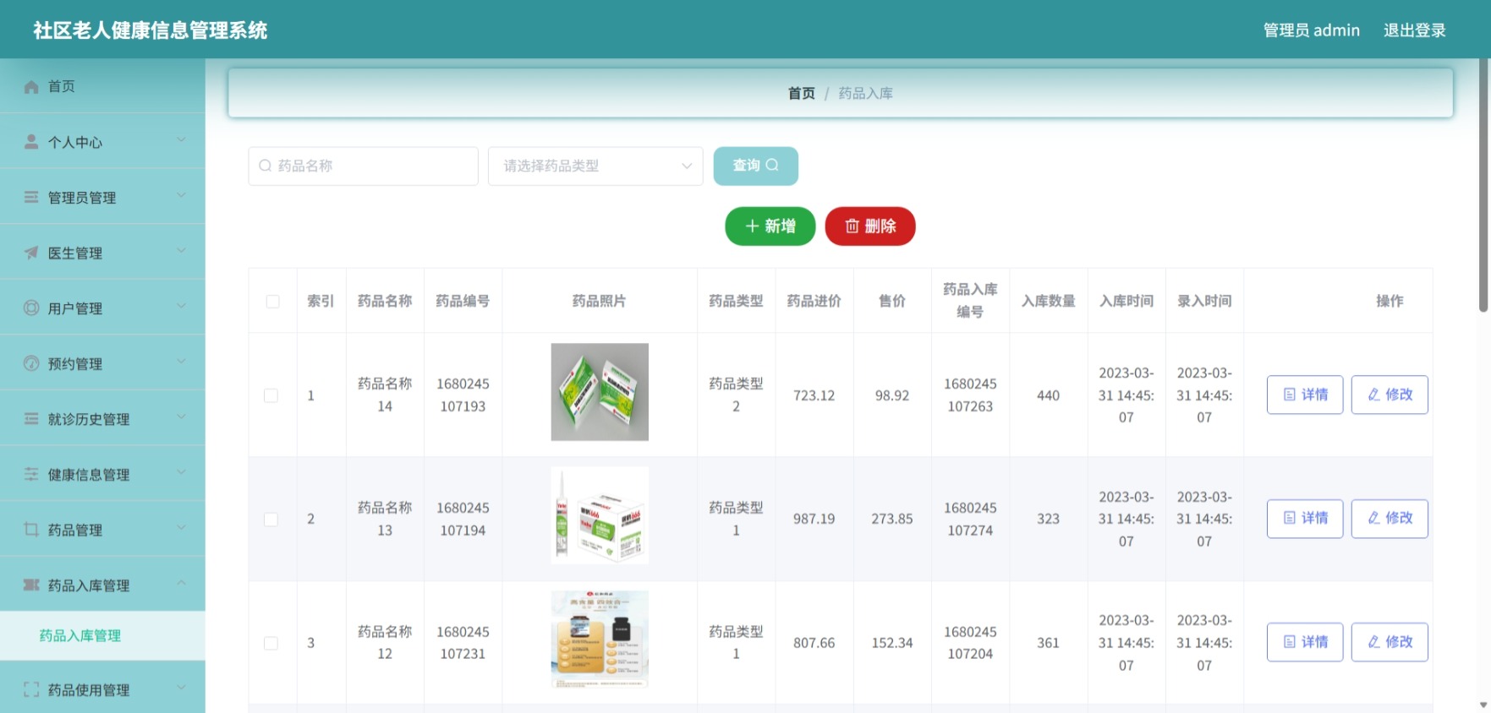
Task: Expand 医生管理 menu chevron
Action: click(181, 250)
